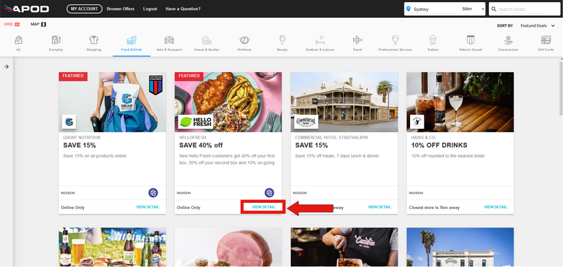563x272 pixels.
Task: Click HelloFresh redeem icon
Action: point(269,193)
